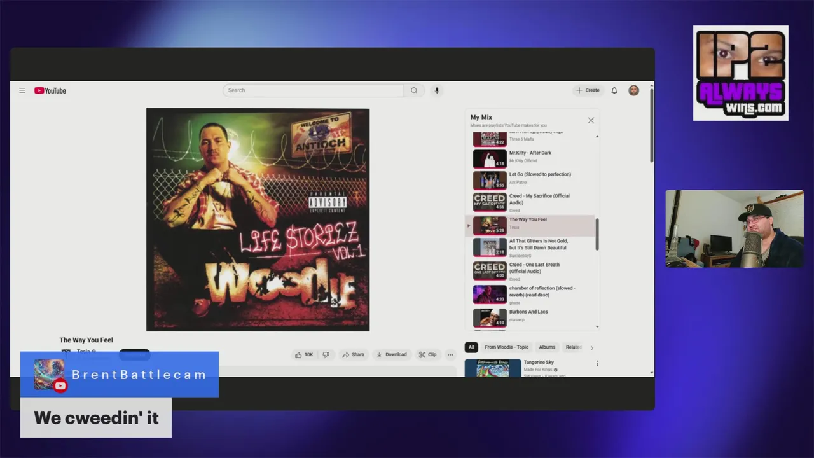The width and height of the screenshot is (814, 458).
Task: Click the Mr.Kitty After Dark thumbnail
Action: click(490, 158)
